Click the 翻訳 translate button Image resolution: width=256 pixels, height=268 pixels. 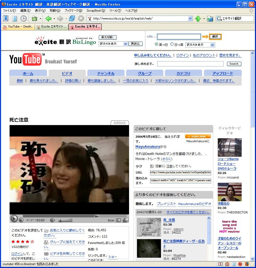click(x=215, y=37)
